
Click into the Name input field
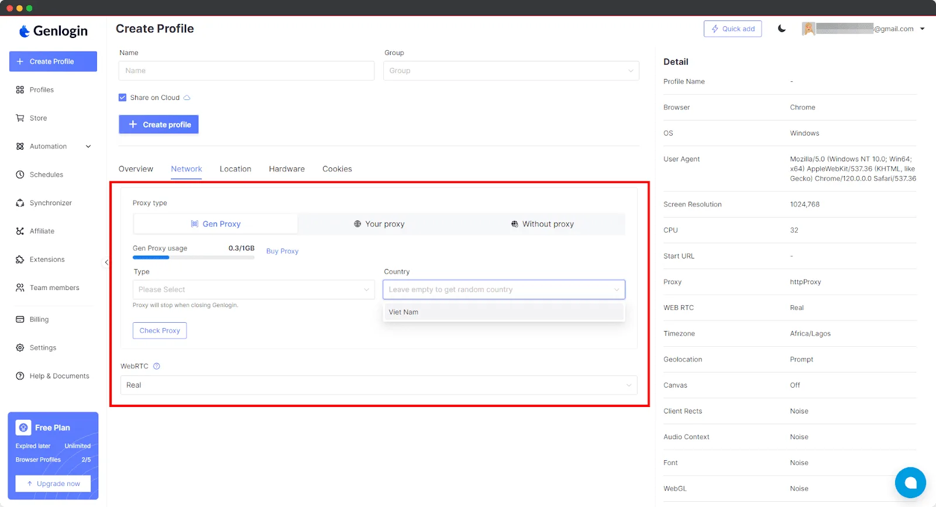246,71
